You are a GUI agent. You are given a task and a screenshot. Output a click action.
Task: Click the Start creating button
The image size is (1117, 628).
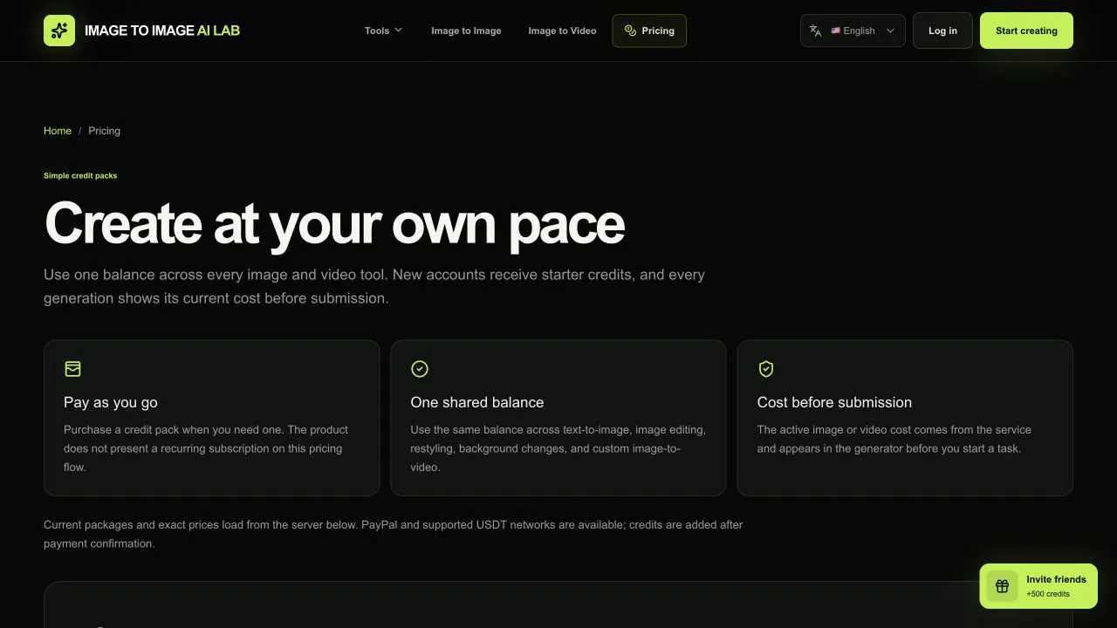pyautogui.click(x=1026, y=31)
